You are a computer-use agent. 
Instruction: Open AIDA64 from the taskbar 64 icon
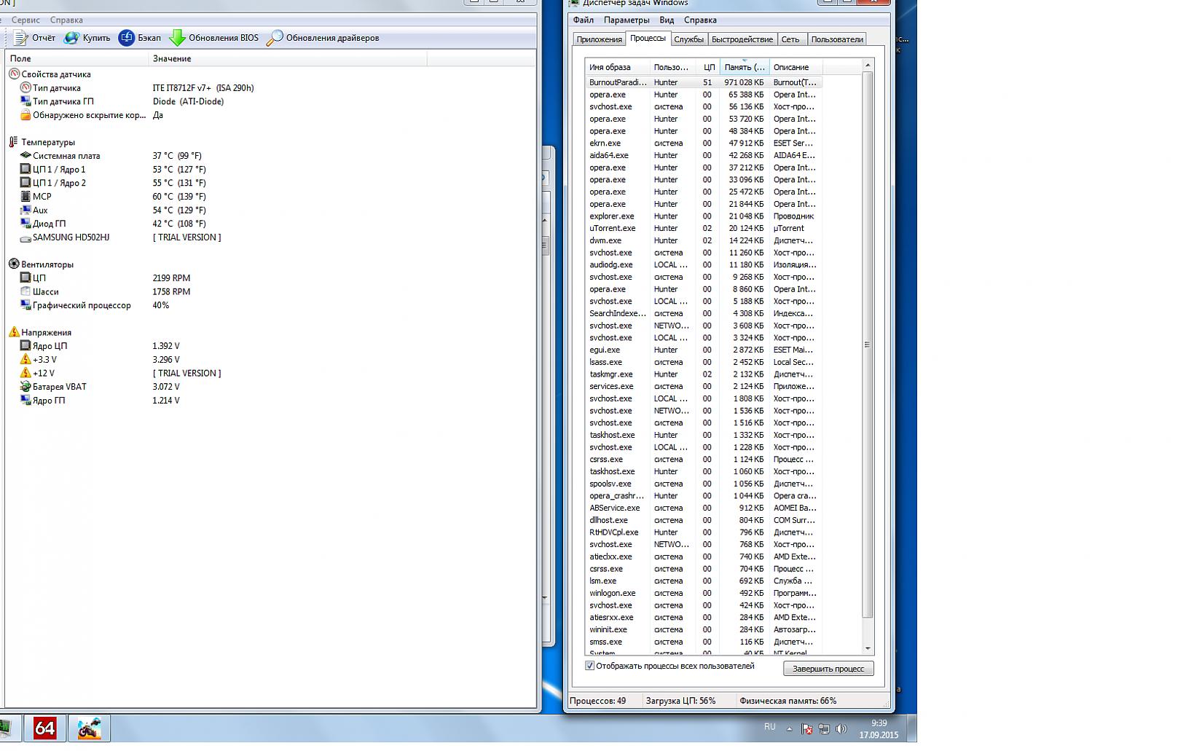[44, 728]
